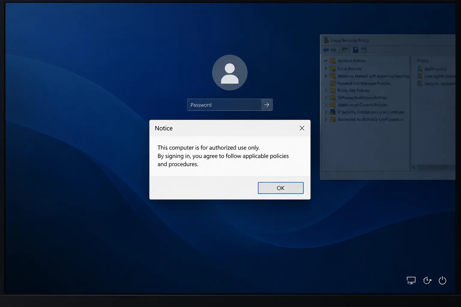Click the IP Security Policies computer icon
The height and width of the screenshot is (307, 461).
point(333,112)
